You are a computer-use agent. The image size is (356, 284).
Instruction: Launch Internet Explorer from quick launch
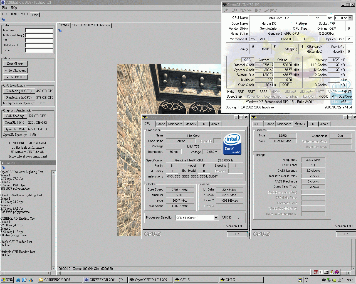point(18,280)
